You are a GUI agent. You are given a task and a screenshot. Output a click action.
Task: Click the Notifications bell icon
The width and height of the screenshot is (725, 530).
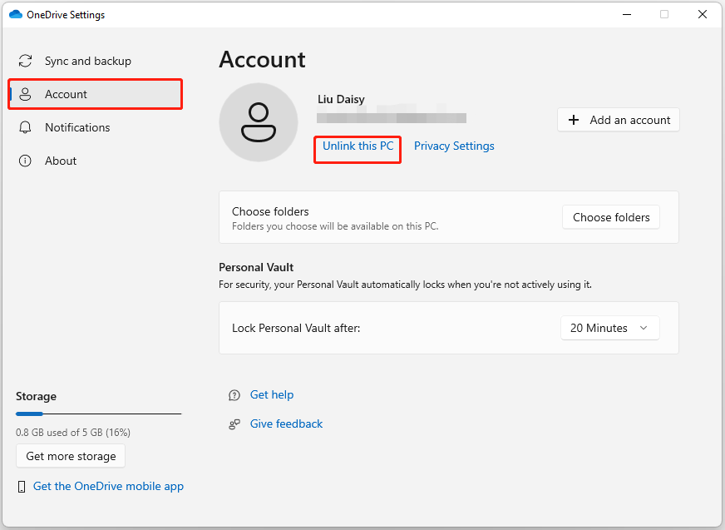pos(26,127)
